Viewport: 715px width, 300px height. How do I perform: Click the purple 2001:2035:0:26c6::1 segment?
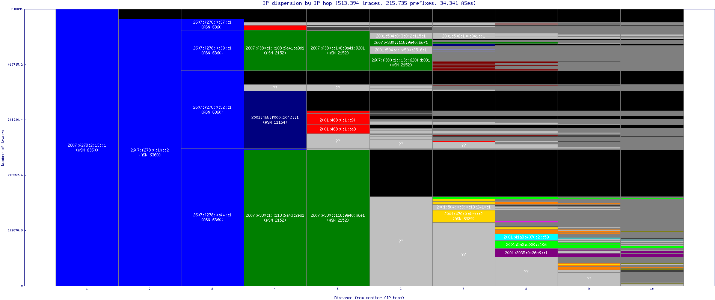[526, 253]
